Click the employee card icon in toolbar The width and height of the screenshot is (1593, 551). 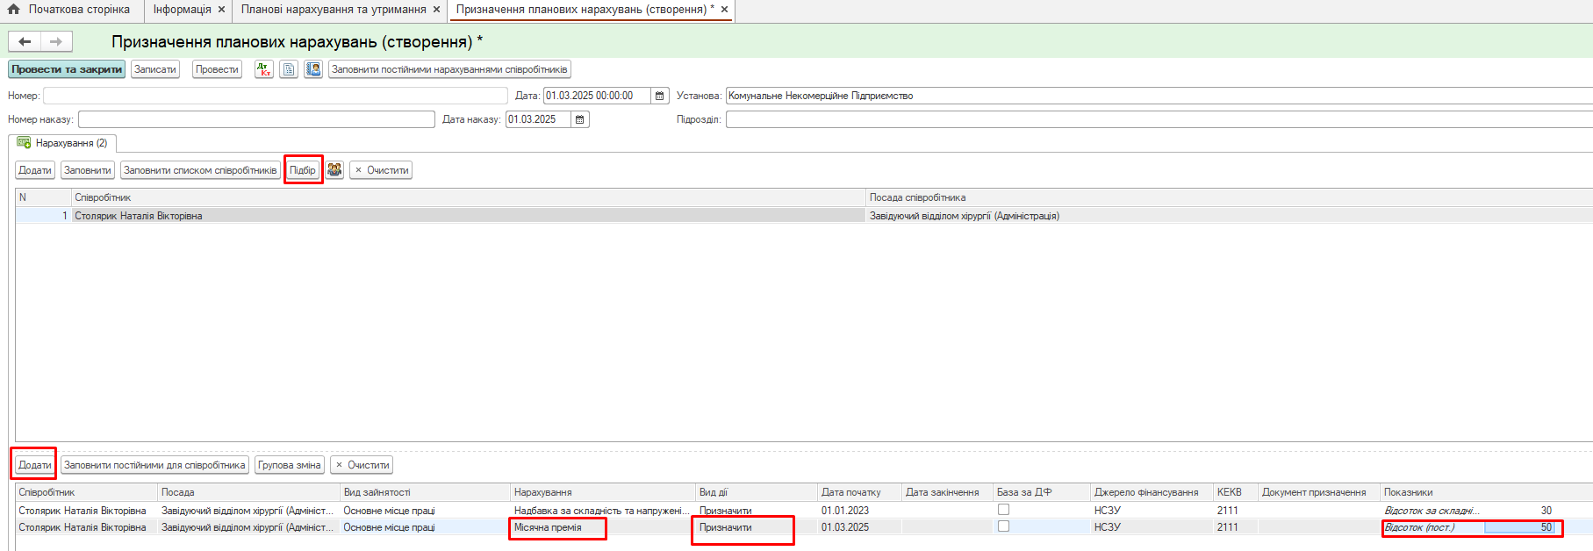pos(313,69)
